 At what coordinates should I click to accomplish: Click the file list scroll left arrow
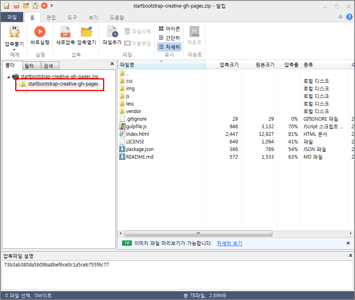[x=121, y=233]
